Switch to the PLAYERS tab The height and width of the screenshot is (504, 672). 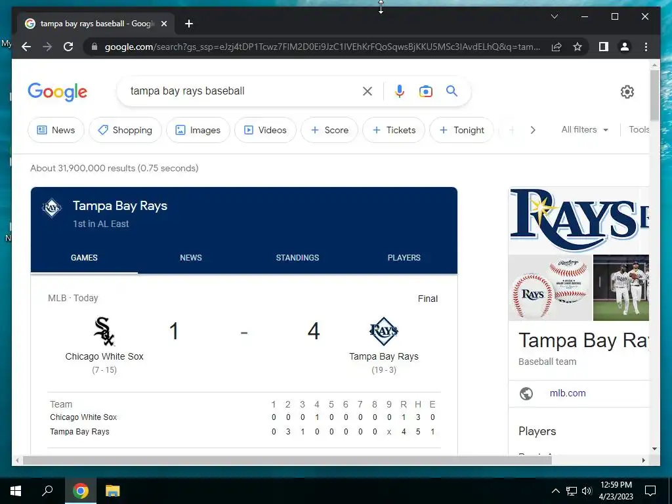point(404,257)
